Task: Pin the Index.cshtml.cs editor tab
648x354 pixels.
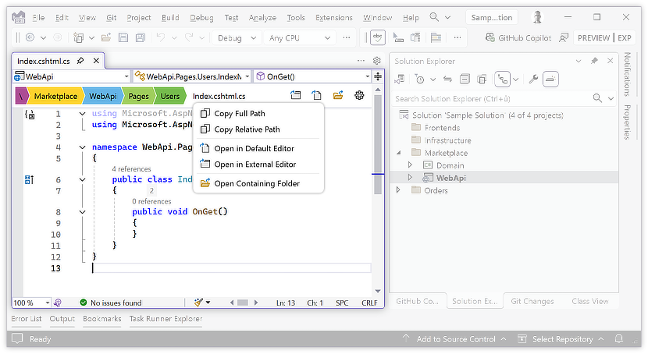Action: tap(80, 61)
